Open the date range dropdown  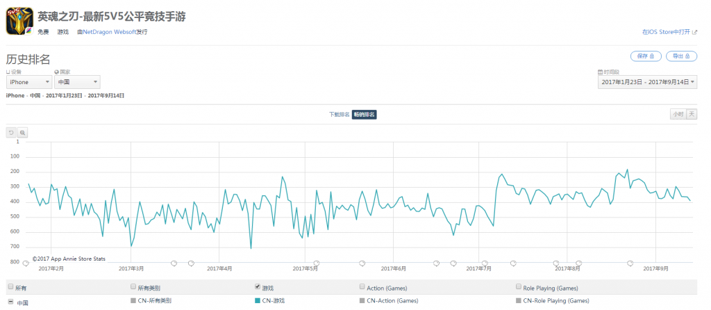[x=648, y=82]
